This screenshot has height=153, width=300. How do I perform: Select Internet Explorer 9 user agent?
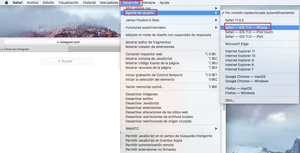tap(259, 60)
